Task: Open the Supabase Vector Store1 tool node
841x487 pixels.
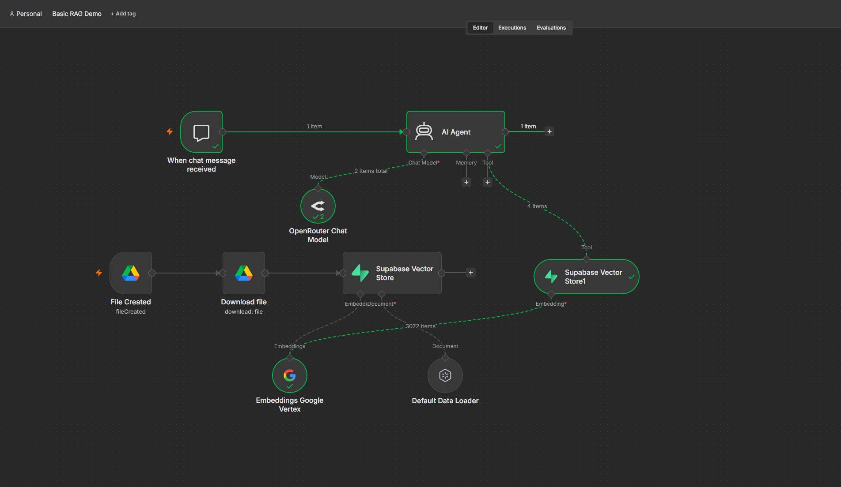Action: pyautogui.click(x=587, y=277)
